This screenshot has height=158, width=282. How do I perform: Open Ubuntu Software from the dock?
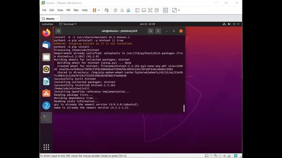(x=46, y=93)
